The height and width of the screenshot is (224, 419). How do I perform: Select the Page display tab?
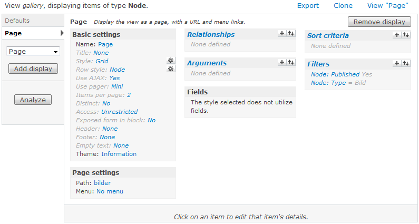click(14, 33)
